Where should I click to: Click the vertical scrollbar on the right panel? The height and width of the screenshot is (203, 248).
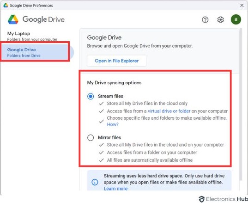tap(241, 104)
